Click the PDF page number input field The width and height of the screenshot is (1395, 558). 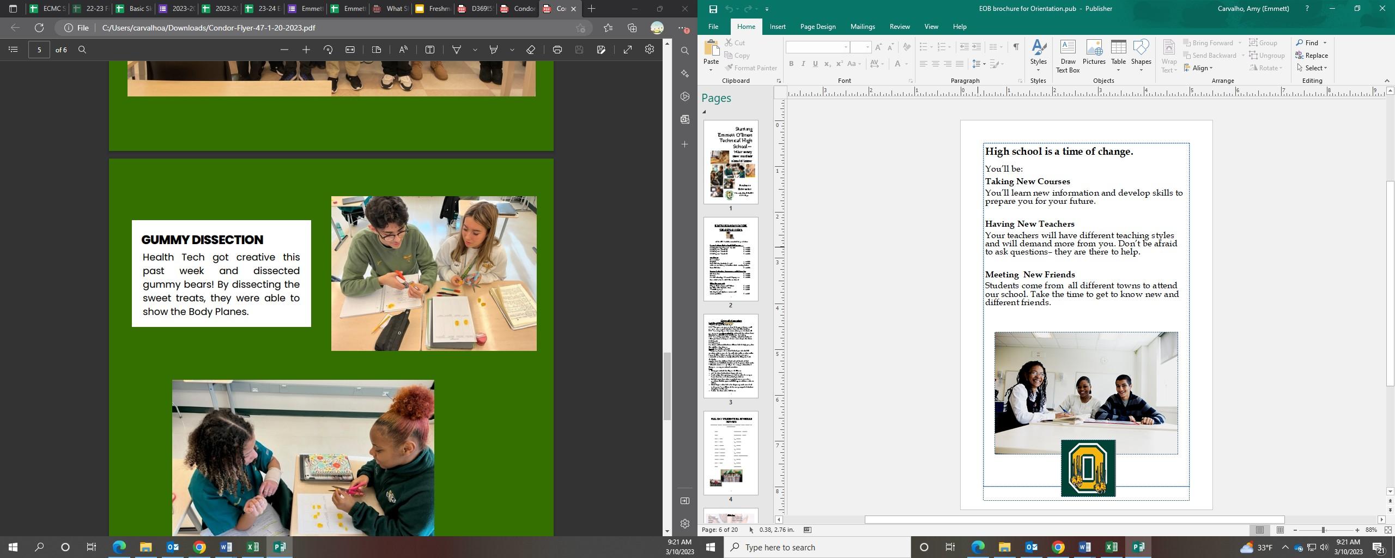pyautogui.click(x=39, y=50)
